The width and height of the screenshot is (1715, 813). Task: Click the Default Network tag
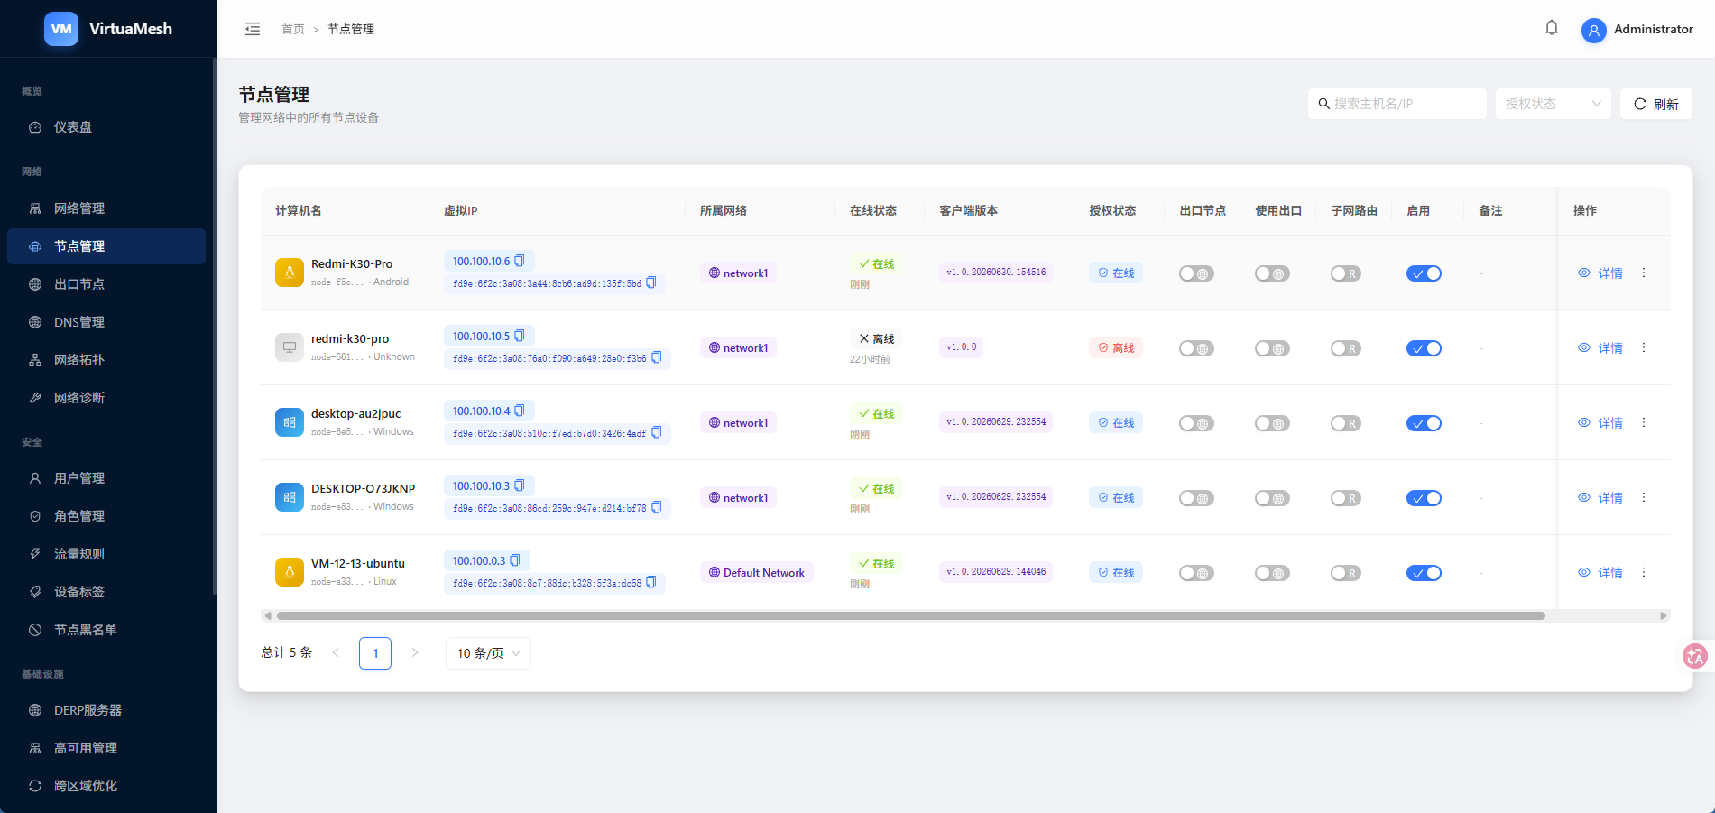pos(757,572)
